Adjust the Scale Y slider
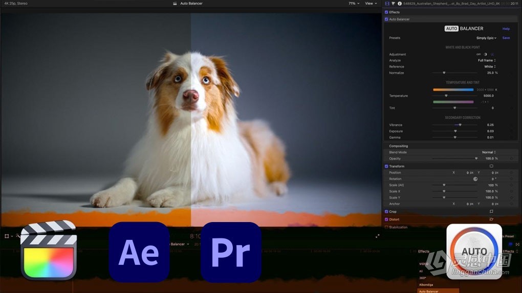522x293 pixels. (x=455, y=198)
